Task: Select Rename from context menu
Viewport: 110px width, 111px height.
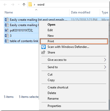Action: [74, 99]
